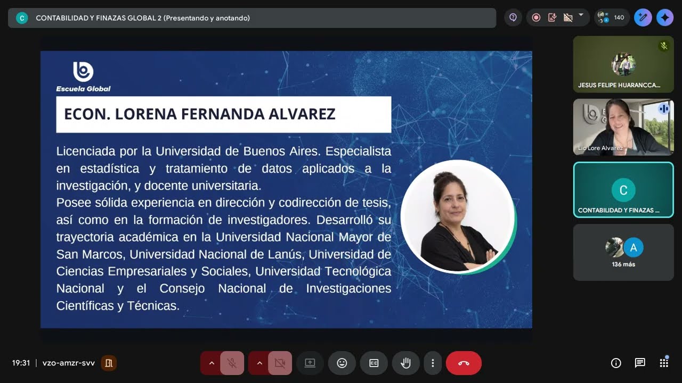Click the presenter avatar C in title bar

22,18
